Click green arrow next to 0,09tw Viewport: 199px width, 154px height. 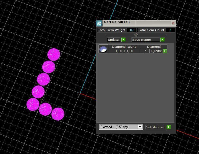[165, 51]
